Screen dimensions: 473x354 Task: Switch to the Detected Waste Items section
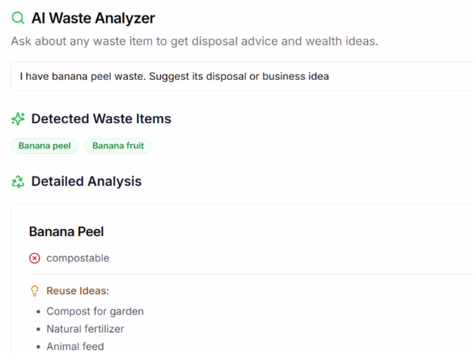click(x=101, y=118)
